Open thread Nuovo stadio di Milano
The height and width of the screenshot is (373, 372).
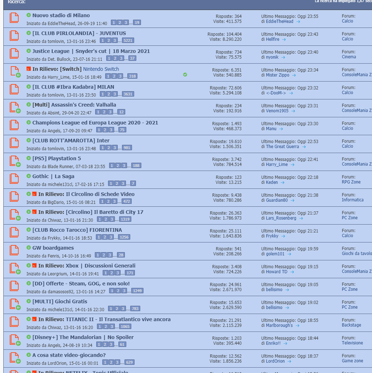pyautogui.click(x=61, y=15)
